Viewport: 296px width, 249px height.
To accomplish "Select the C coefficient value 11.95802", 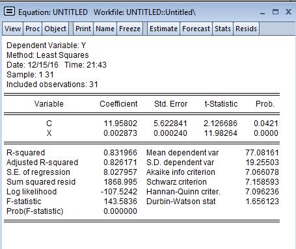I will [x=120, y=124].
